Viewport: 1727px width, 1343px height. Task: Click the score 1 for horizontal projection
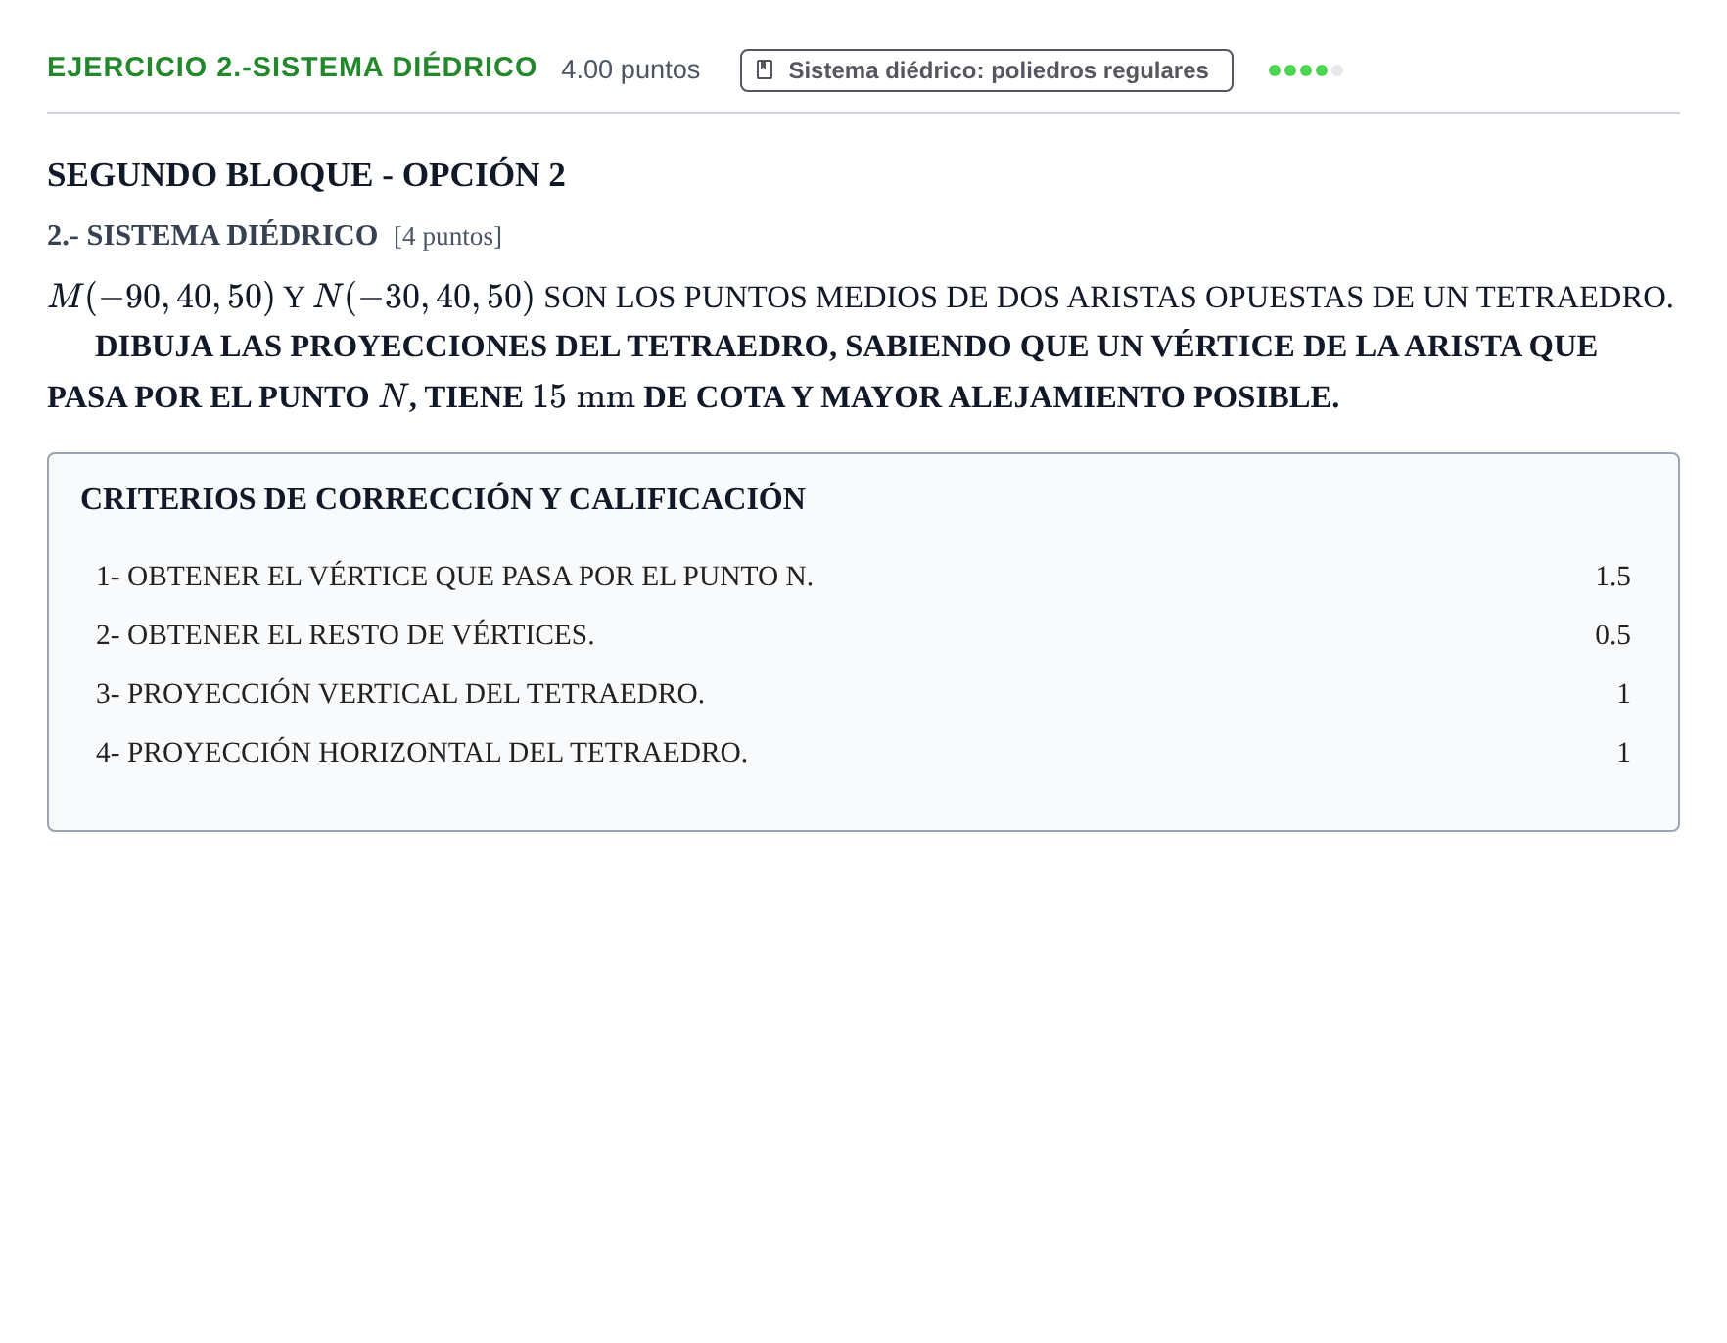click(1623, 753)
